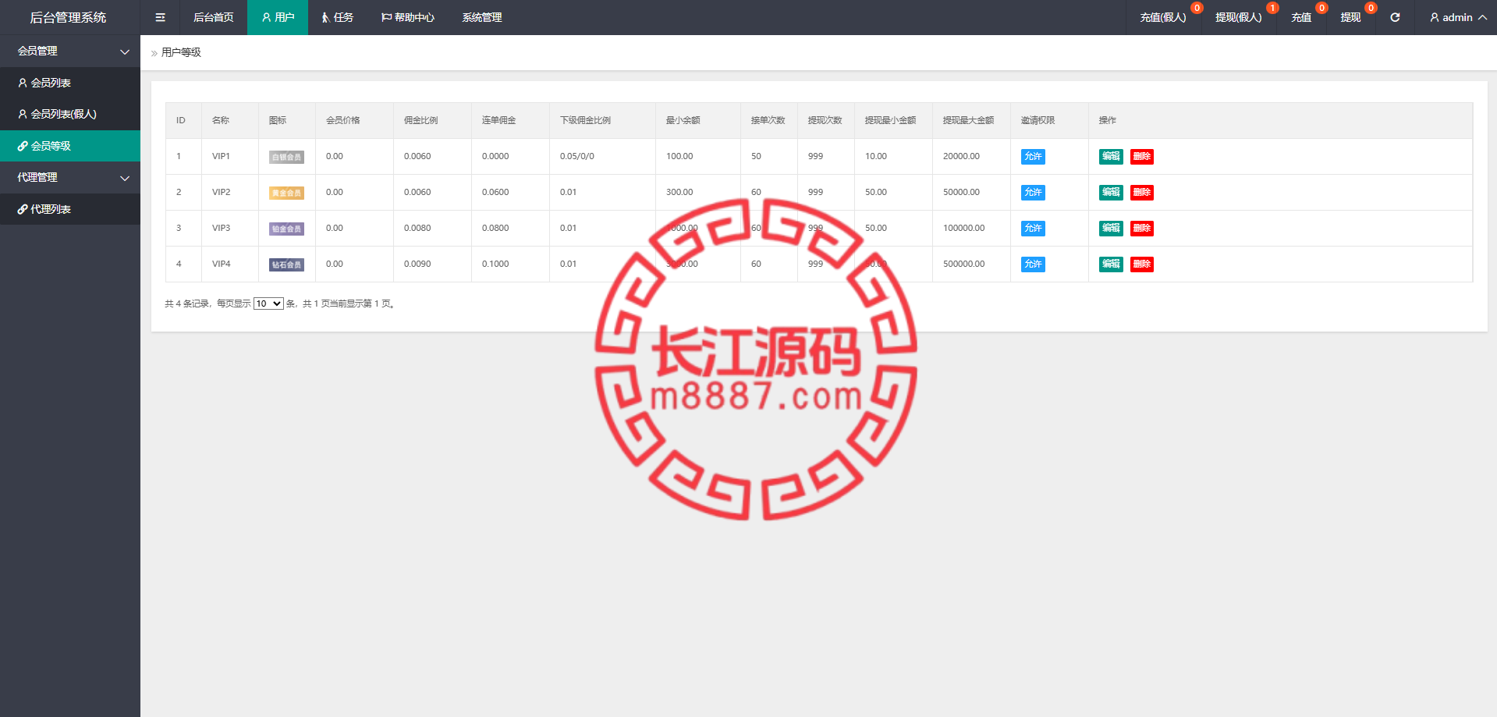Go to 会员列表(假人) in sidebar
Screen dimensions: 1497x717
coord(70,114)
